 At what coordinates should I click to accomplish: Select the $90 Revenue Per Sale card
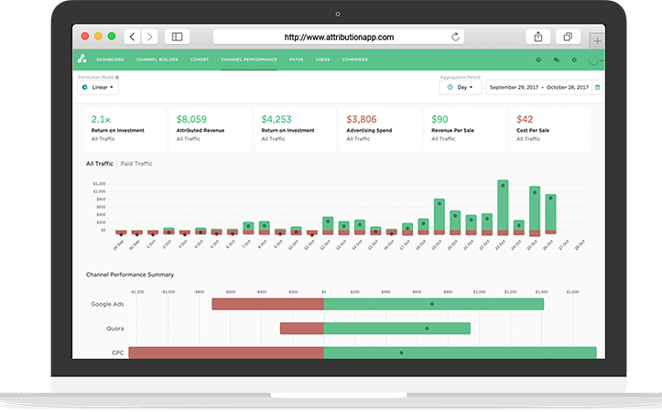point(465,129)
